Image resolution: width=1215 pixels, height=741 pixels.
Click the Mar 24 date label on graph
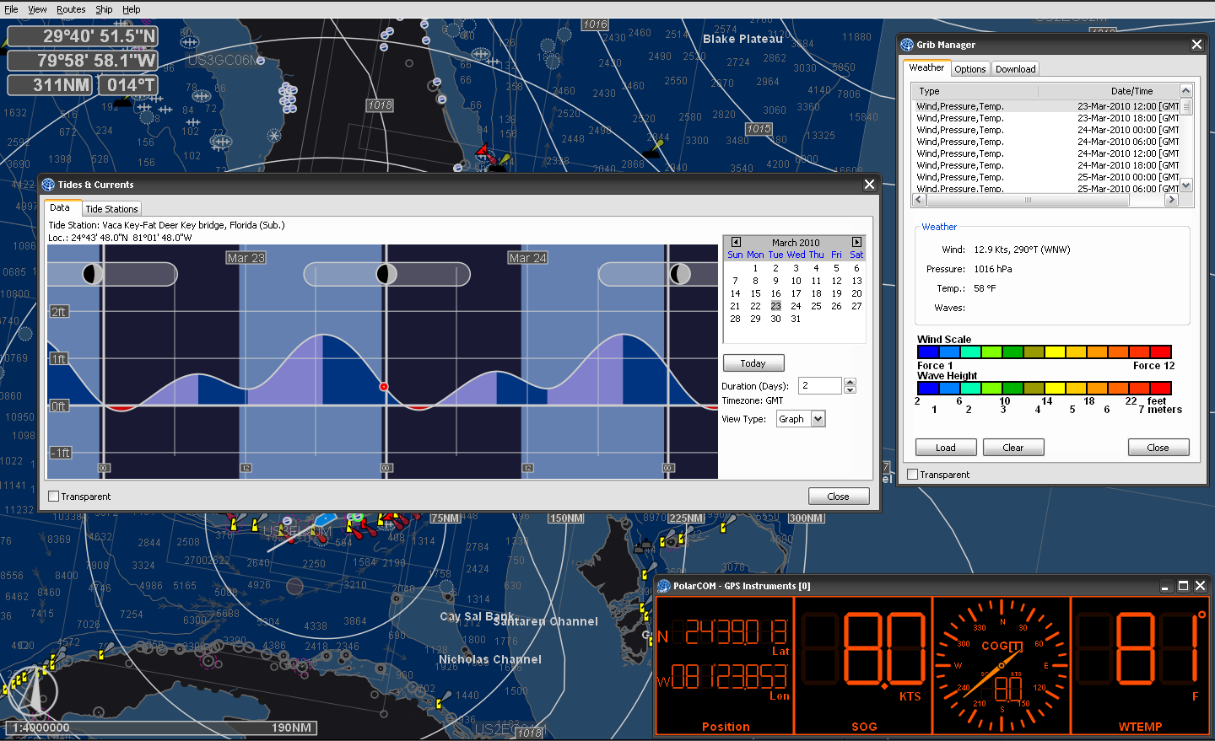pos(527,258)
